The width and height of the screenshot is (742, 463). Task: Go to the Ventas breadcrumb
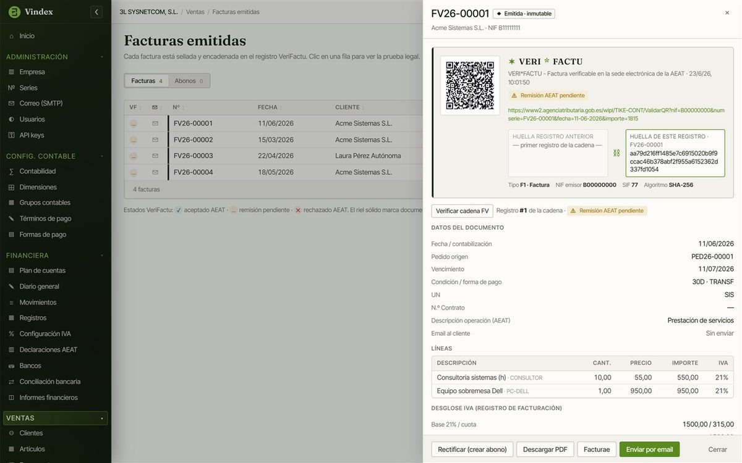pyautogui.click(x=195, y=12)
